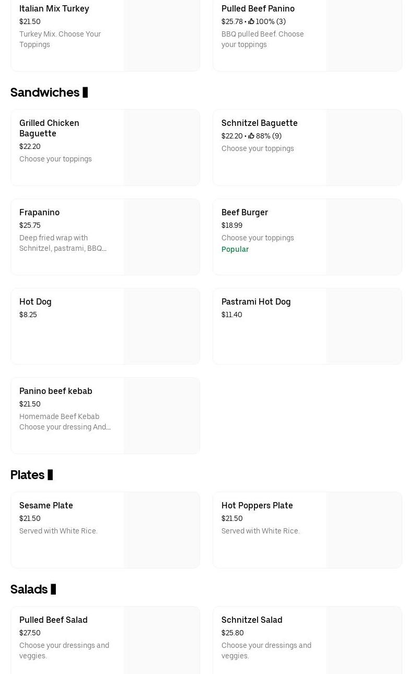Open the Grilled Chicken Baguette item title
420x674 pixels.
pos(49,128)
